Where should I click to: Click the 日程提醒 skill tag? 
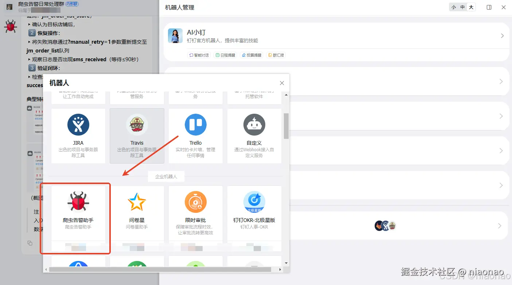[x=225, y=55]
